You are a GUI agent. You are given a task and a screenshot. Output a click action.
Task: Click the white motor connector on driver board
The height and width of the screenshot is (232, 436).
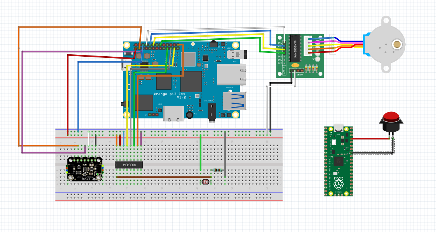[x=306, y=46]
